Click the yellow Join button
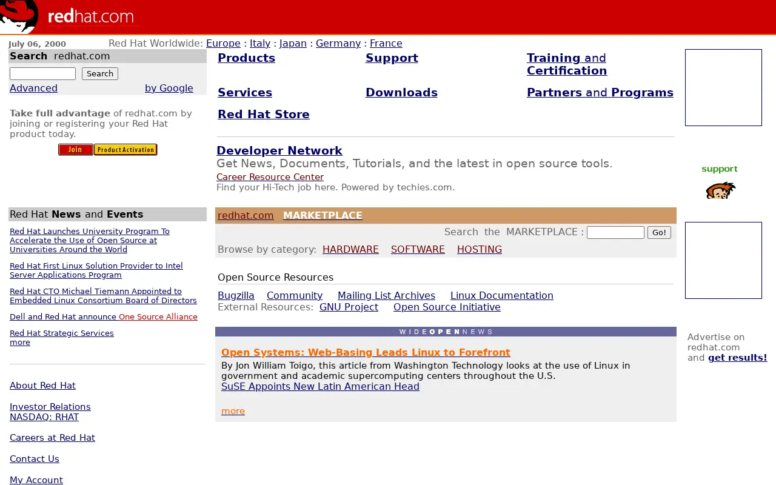Viewport: 776px width, 485px height. 76,150
